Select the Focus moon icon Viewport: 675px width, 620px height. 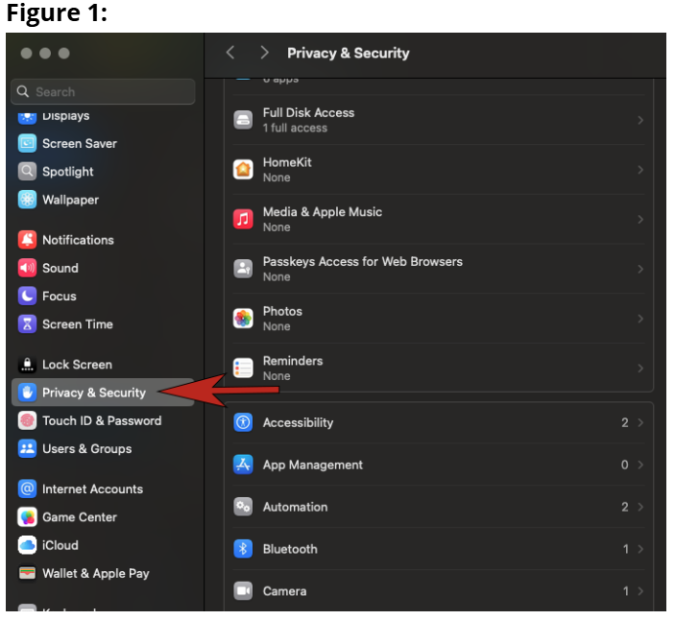pos(27,297)
